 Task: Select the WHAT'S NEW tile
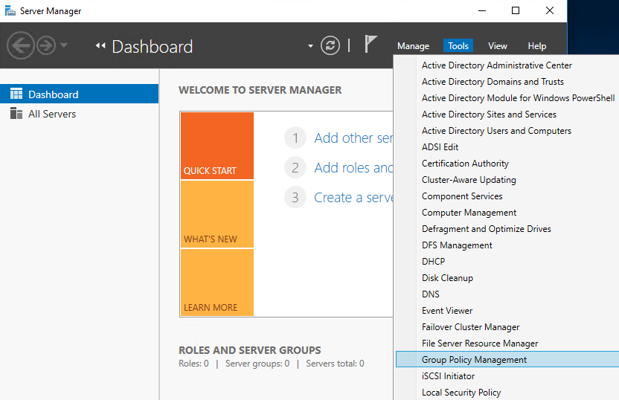click(x=217, y=214)
